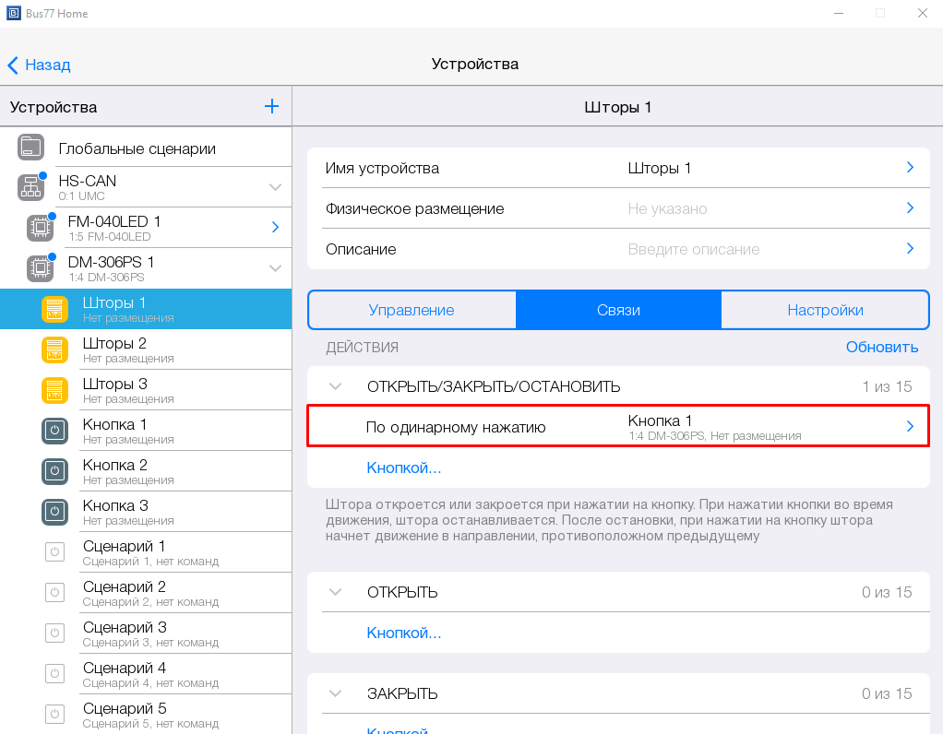Image resolution: width=943 pixels, height=734 pixels.
Task: Click the FM-040LED 1 chip icon
Action: pyautogui.click(x=40, y=228)
